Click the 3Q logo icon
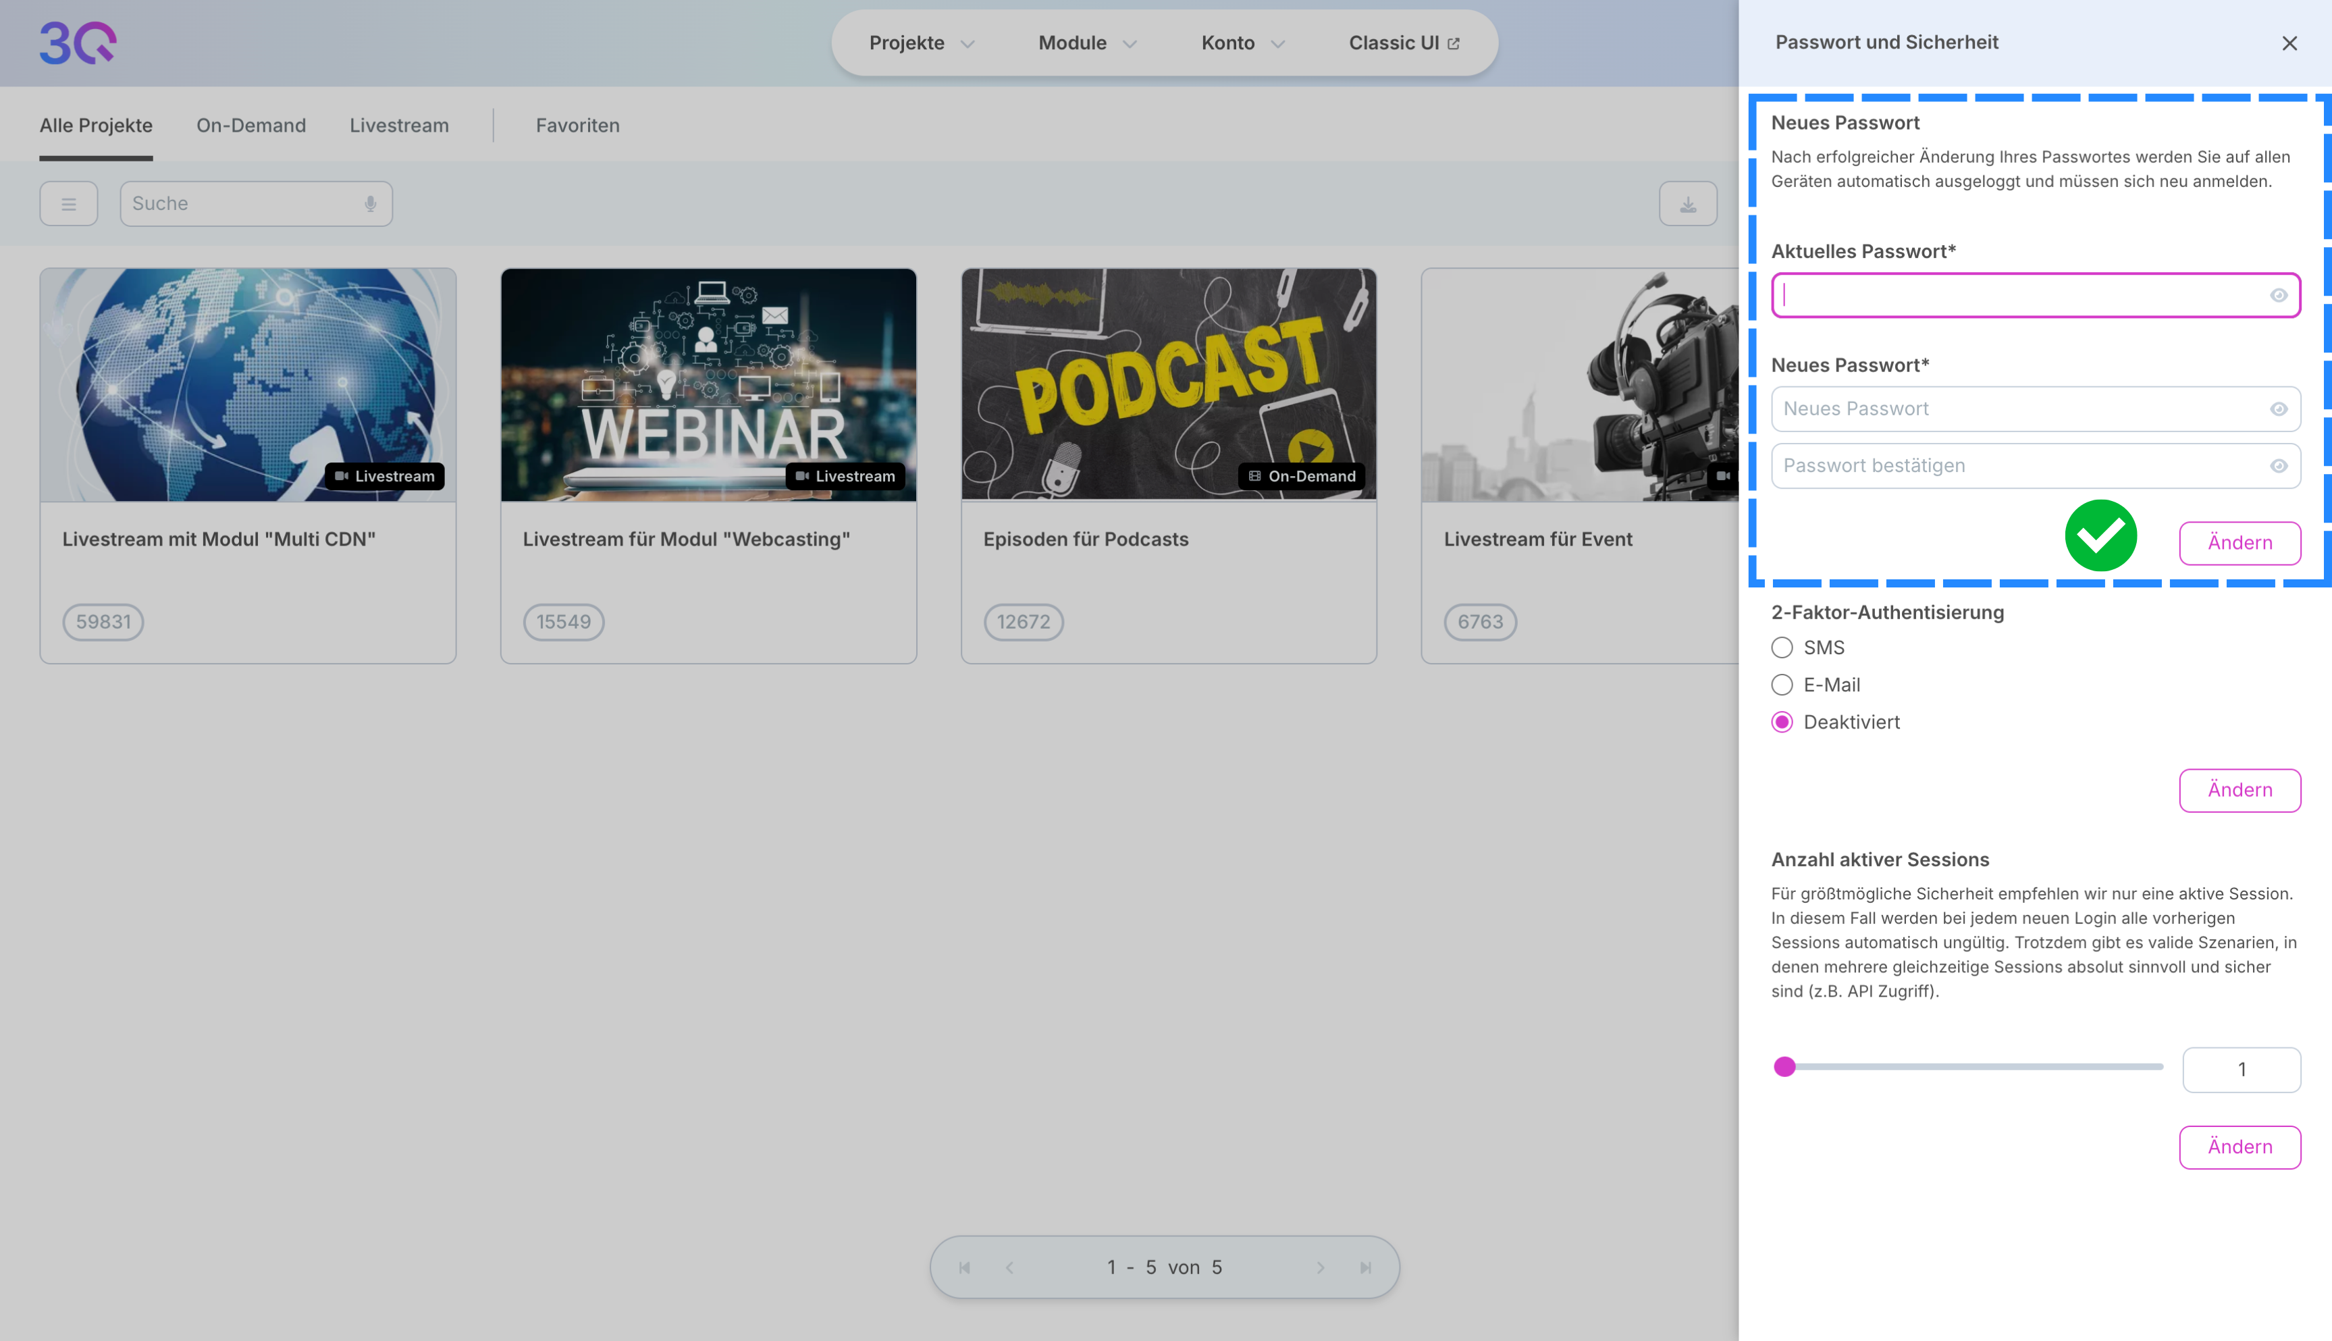 tap(78, 43)
